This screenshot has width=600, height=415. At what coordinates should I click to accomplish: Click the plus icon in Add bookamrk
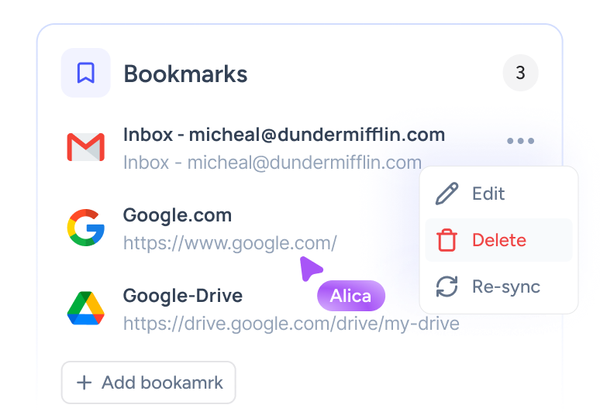coord(84,382)
